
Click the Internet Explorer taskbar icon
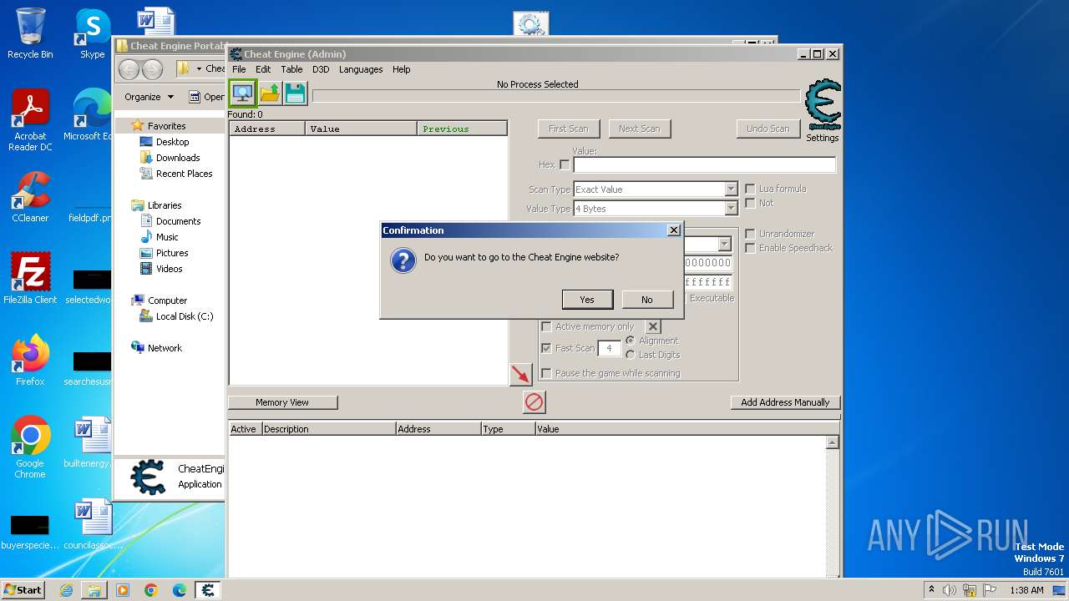coord(67,590)
